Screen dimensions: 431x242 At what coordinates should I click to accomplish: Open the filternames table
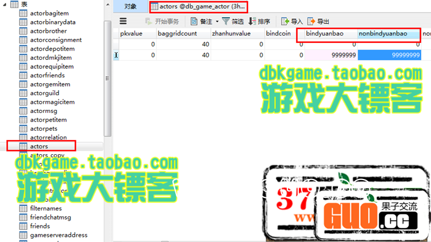coord(46,208)
